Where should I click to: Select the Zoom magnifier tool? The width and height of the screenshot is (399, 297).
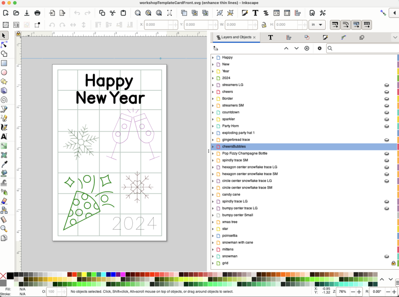pyautogui.click(x=4, y=229)
